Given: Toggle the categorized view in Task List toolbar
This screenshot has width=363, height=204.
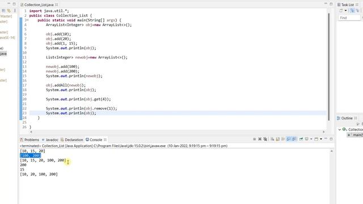Looking at the screenshot, I should click(x=352, y=11).
